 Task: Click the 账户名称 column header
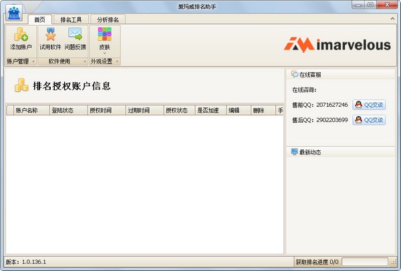click(x=31, y=110)
